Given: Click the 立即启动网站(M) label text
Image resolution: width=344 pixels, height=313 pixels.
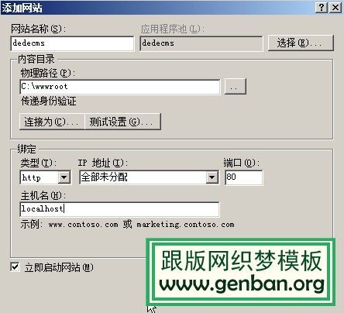Looking at the screenshot, I should [x=59, y=267].
